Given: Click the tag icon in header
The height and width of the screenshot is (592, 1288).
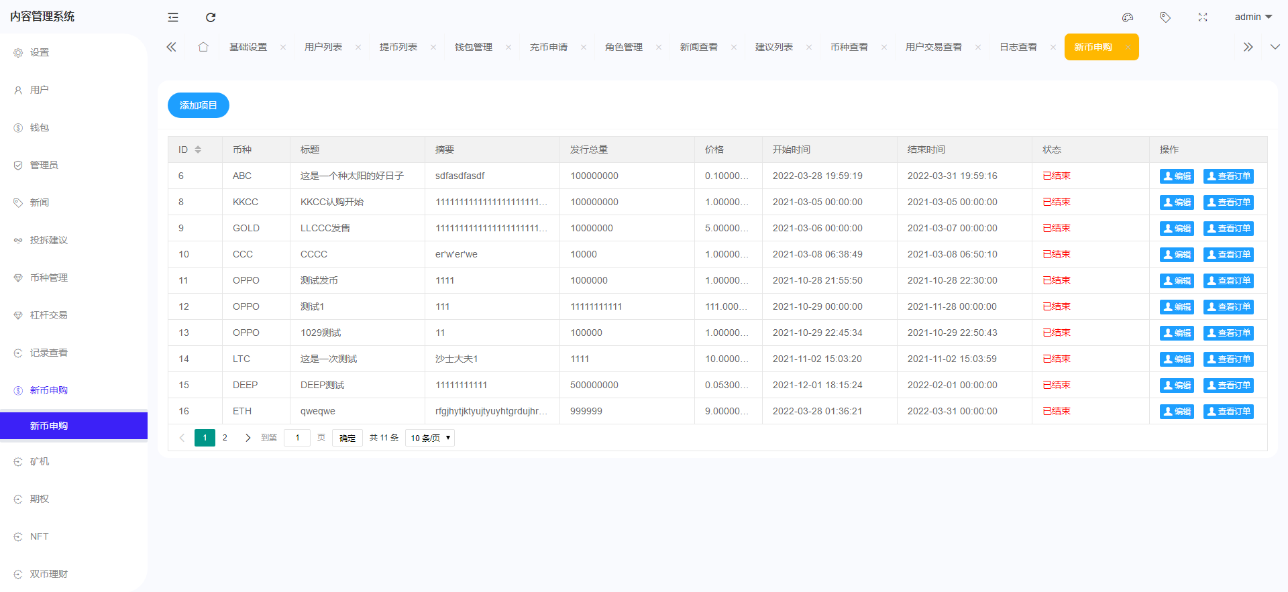Looking at the screenshot, I should pyautogui.click(x=1165, y=17).
